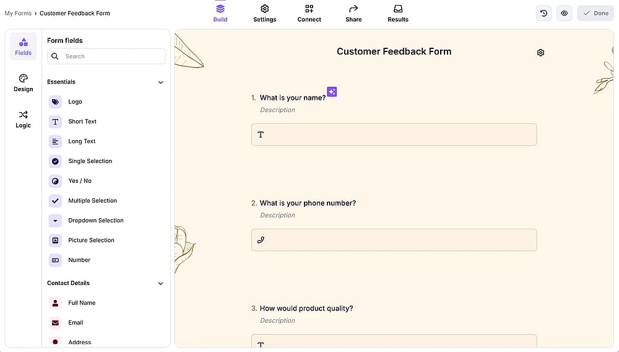Collapse the Contact Details section
The width and height of the screenshot is (619, 352).
160,283
